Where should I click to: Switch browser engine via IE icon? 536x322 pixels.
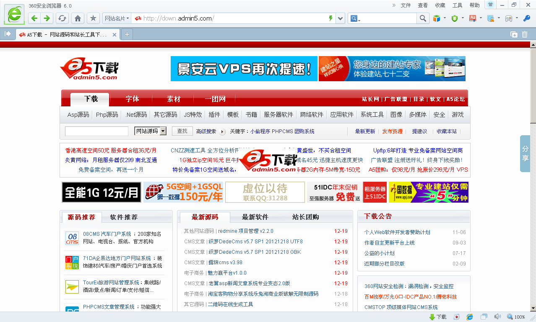470,317
